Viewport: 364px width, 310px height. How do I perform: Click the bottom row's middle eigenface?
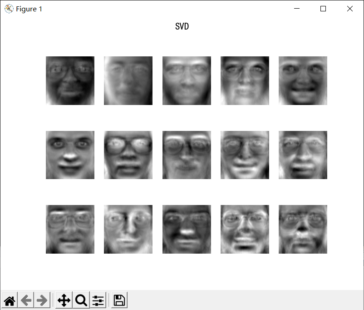[x=187, y=229]
